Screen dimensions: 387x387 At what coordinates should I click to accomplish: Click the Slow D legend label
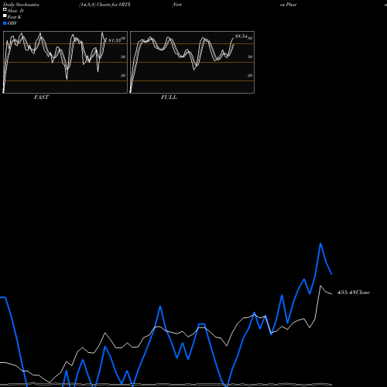[15, 11]
